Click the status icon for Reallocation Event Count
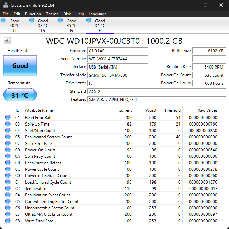The width and height of the screenshot is (229, 229). tap(8, 195)
